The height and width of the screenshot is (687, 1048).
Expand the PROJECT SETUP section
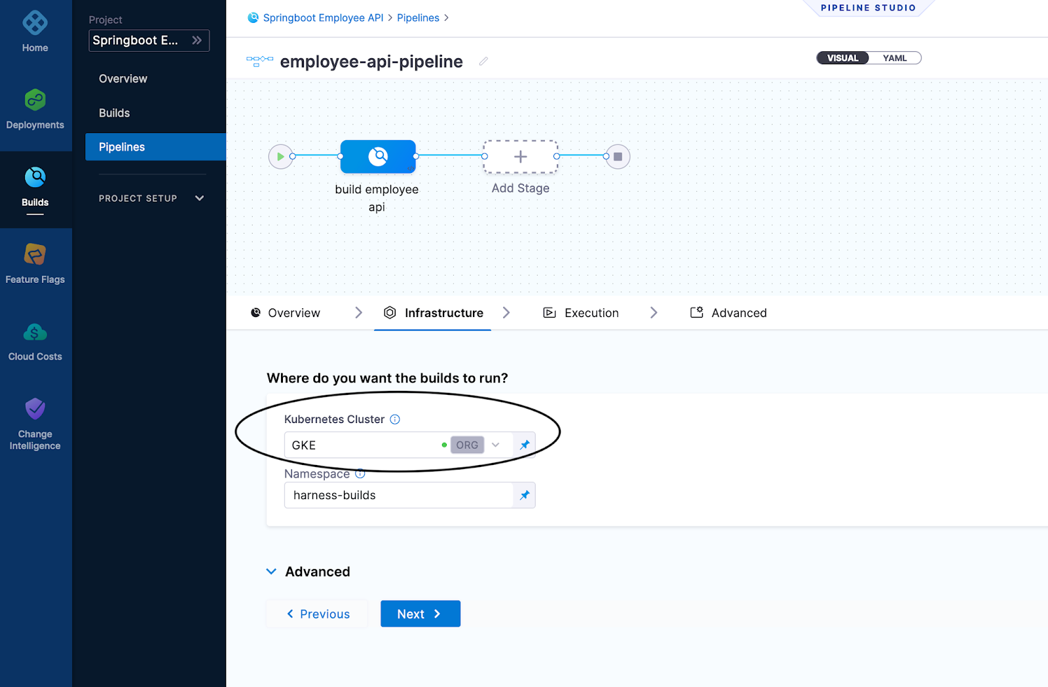(x=152, y=198)
